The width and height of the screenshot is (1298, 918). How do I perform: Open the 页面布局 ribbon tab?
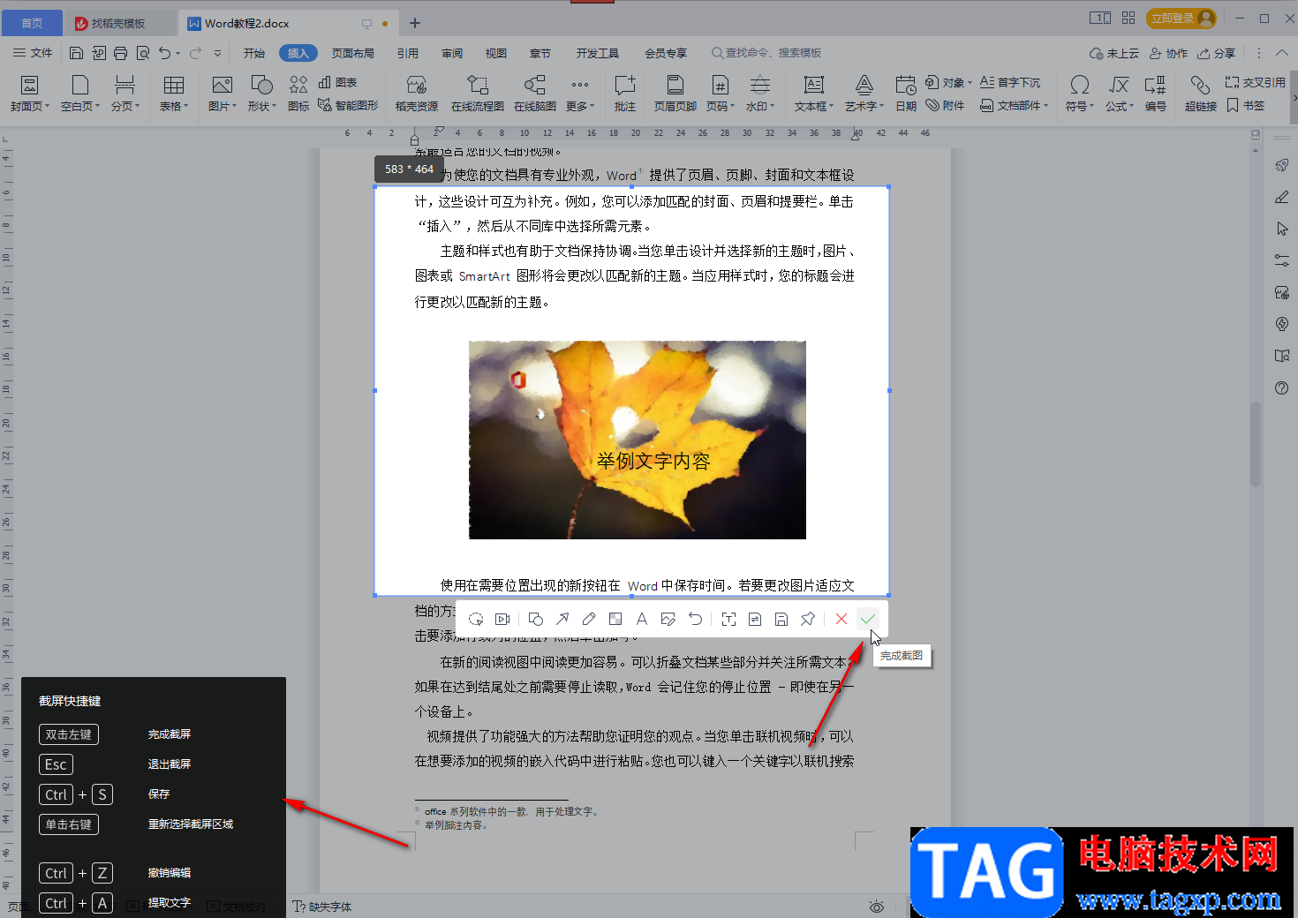point(353,53)
